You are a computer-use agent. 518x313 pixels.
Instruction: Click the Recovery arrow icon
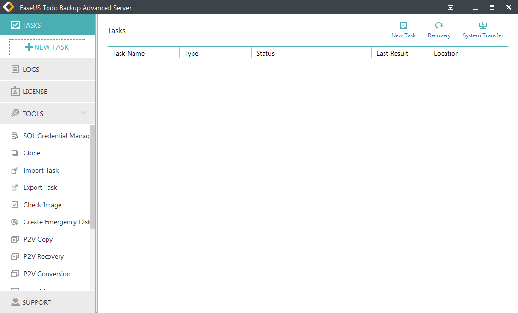pos(439,25)
